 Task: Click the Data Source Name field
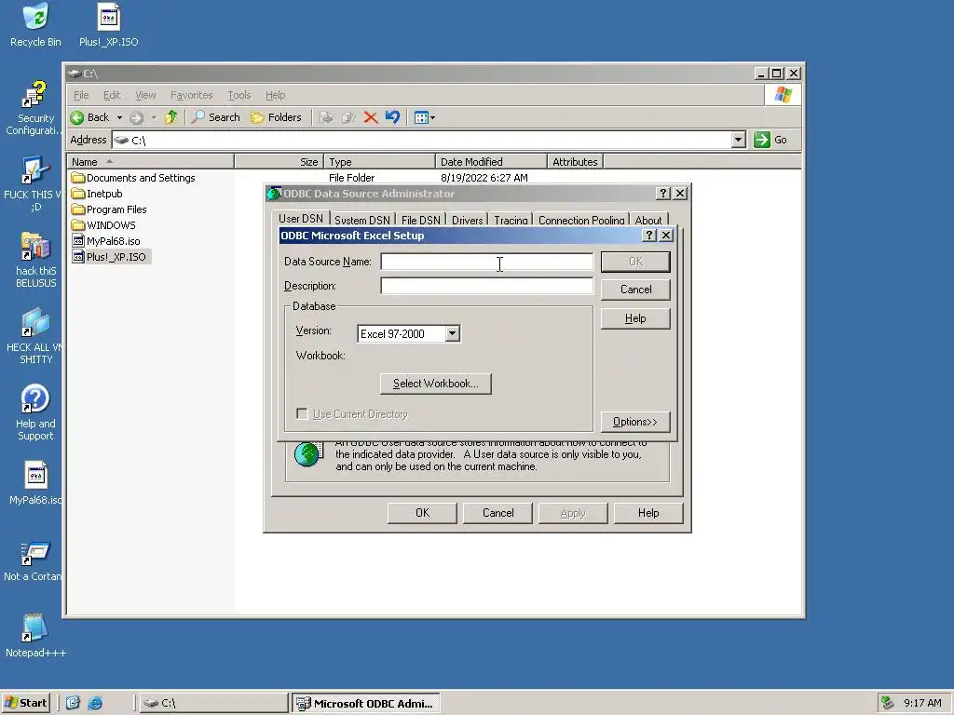pos(486,262)
